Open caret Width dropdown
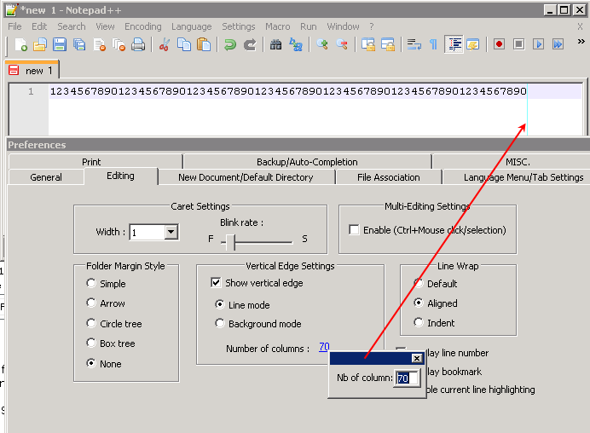The width and height of the screenshot is (590, 433). pyautogui.click(x=171, y=232)
